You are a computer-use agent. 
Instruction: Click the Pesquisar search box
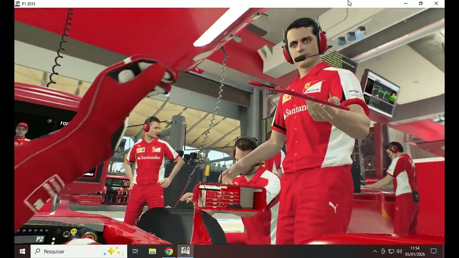click(x=79, y=252)
